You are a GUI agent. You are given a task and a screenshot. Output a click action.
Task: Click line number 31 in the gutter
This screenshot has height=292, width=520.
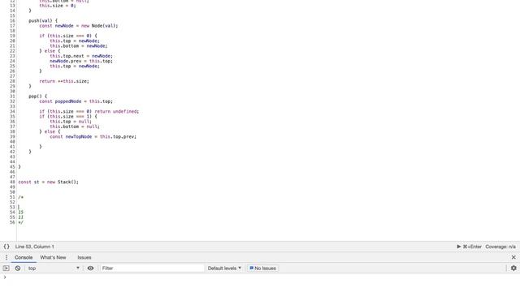coord(12,97)
